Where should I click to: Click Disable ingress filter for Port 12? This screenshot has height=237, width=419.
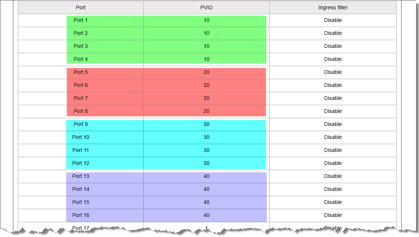point(333,163)
